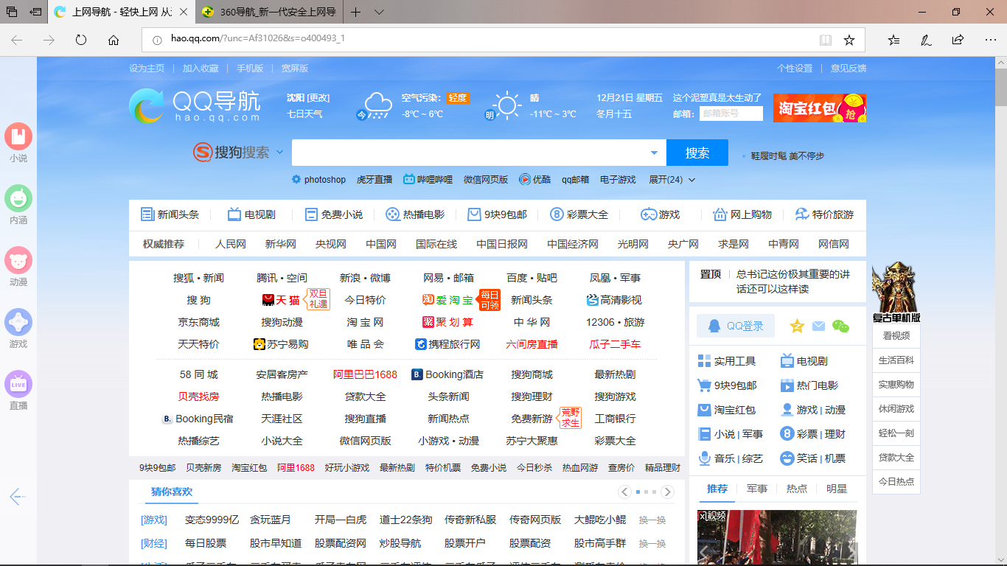
Task: Open the 京东商城 link
Action: pos(199,322)
